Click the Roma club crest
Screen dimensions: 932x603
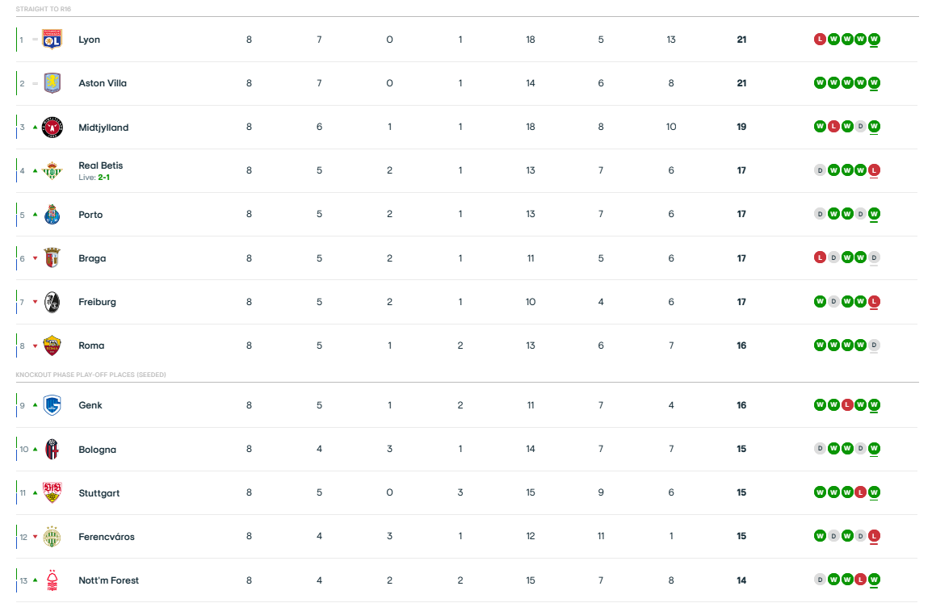tap(52, 345)
